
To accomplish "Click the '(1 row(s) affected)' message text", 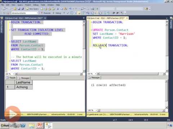I will coord(108,85).
